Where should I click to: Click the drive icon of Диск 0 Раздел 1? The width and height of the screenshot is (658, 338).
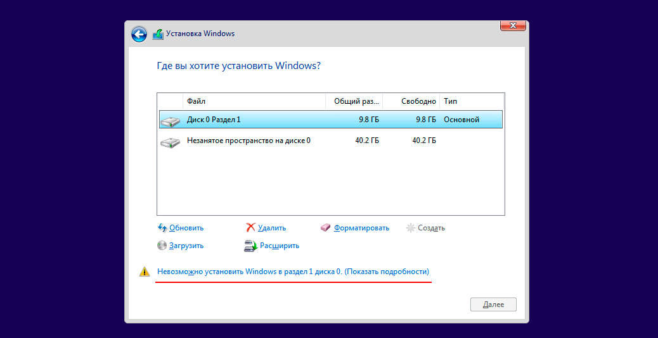click(x=170, y=122)
